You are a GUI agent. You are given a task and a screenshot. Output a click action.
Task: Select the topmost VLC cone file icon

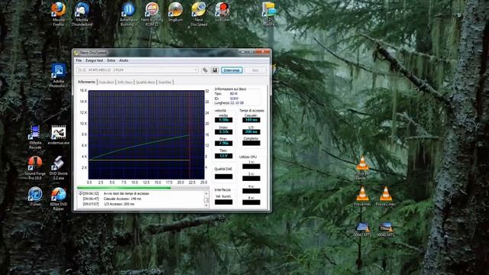tap(362, 168)
